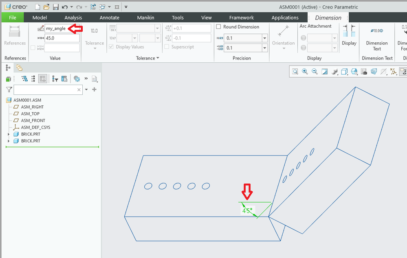Expand the Tolerance group dropdown arrow

pyautogui.click(x=158, y=58)
